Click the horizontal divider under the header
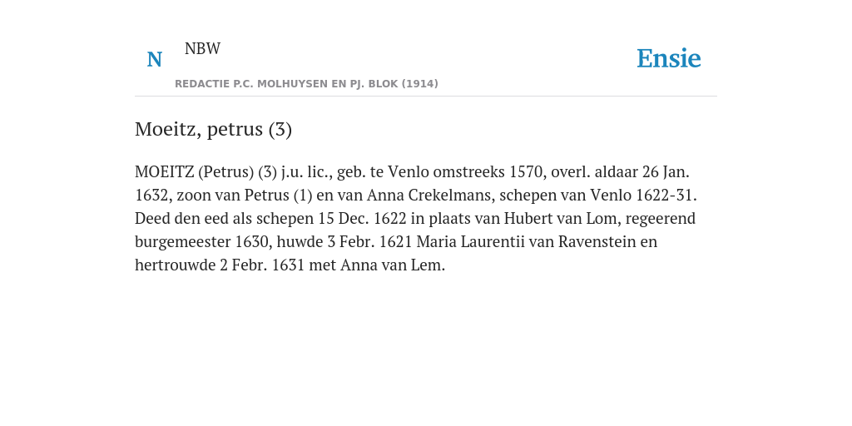Screen dimensions: 852x426 pos(426,97)
